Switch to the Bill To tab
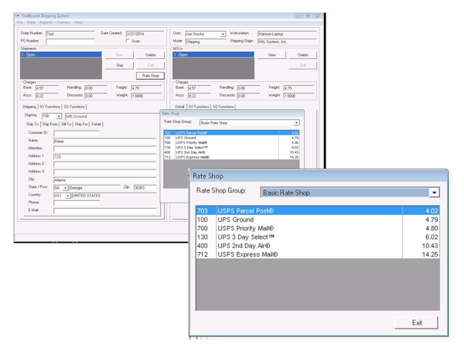This screenshot has height=348, width=464. click(67, 125)
